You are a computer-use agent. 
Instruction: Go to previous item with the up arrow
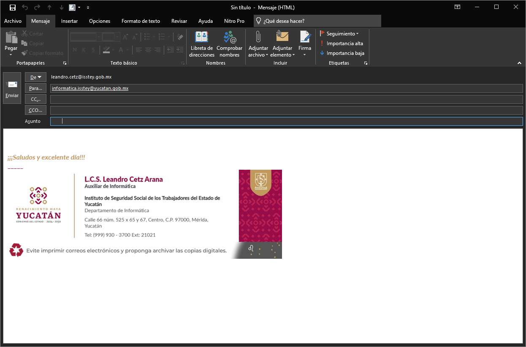click(49, 8)
